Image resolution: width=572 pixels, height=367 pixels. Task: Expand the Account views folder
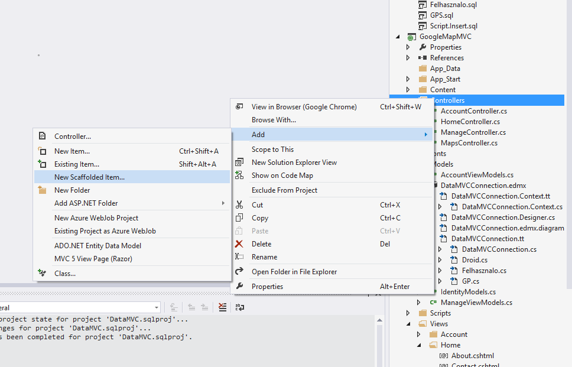419,334
